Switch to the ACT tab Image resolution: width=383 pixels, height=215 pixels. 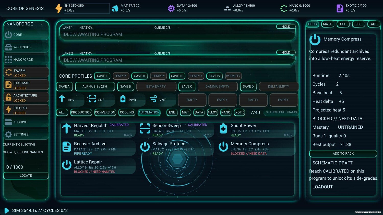click(374, 24)
